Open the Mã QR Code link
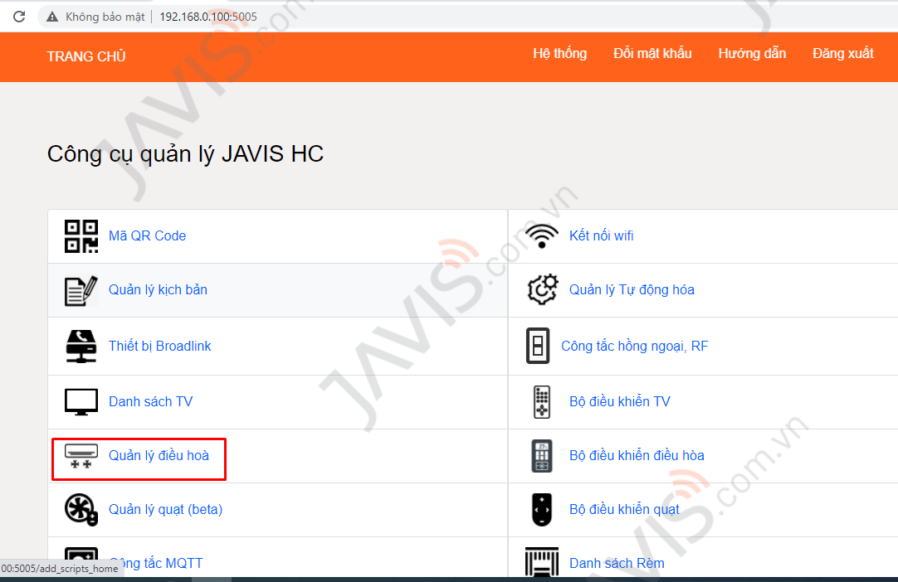Screen dimensions: 898x582 147,235
